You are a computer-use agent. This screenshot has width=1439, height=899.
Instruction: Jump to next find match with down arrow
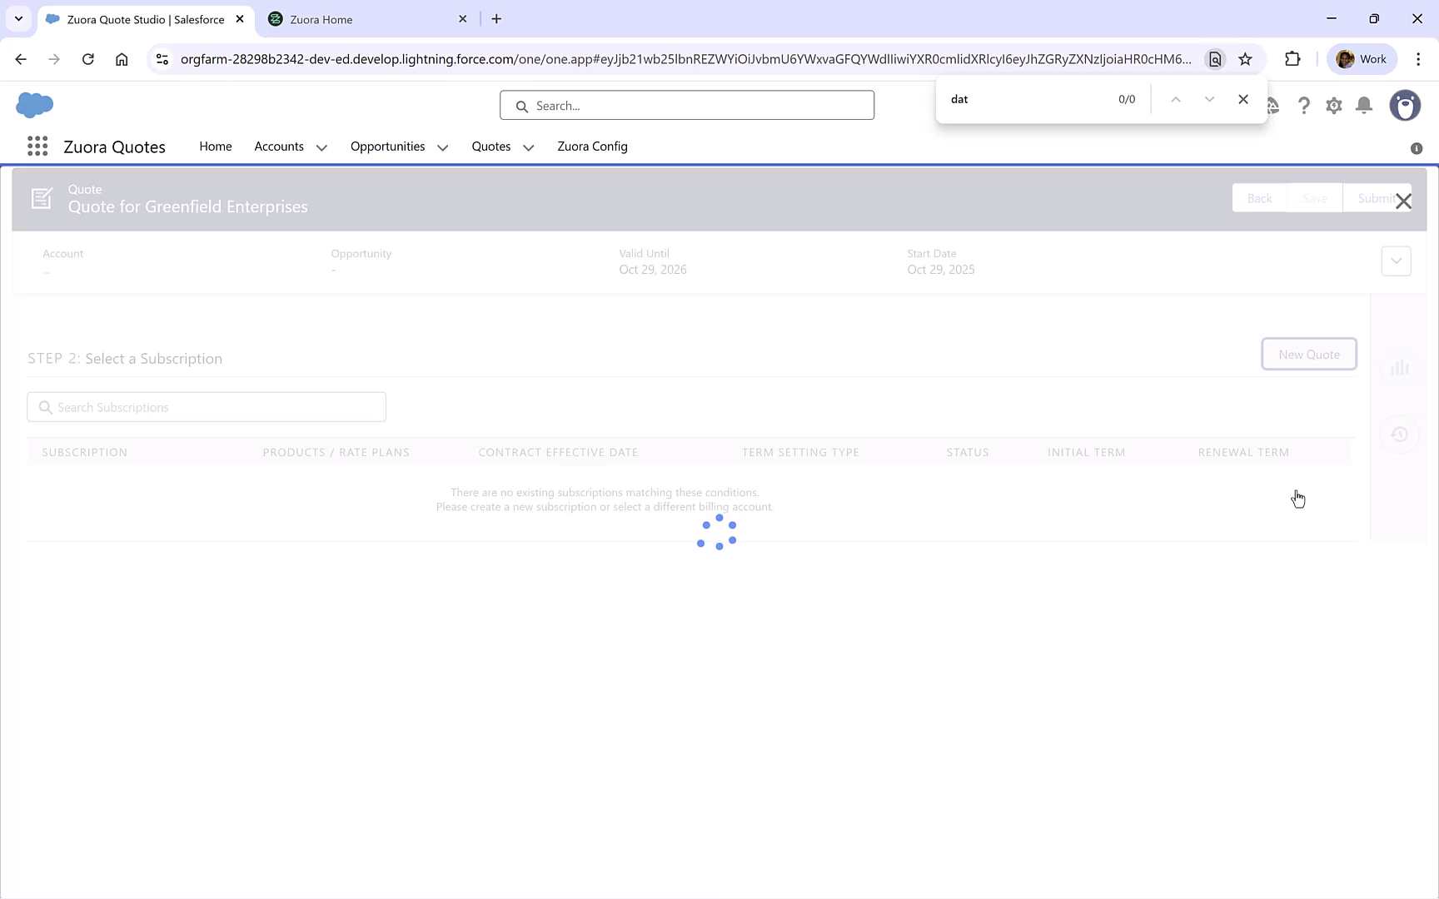1209,98
